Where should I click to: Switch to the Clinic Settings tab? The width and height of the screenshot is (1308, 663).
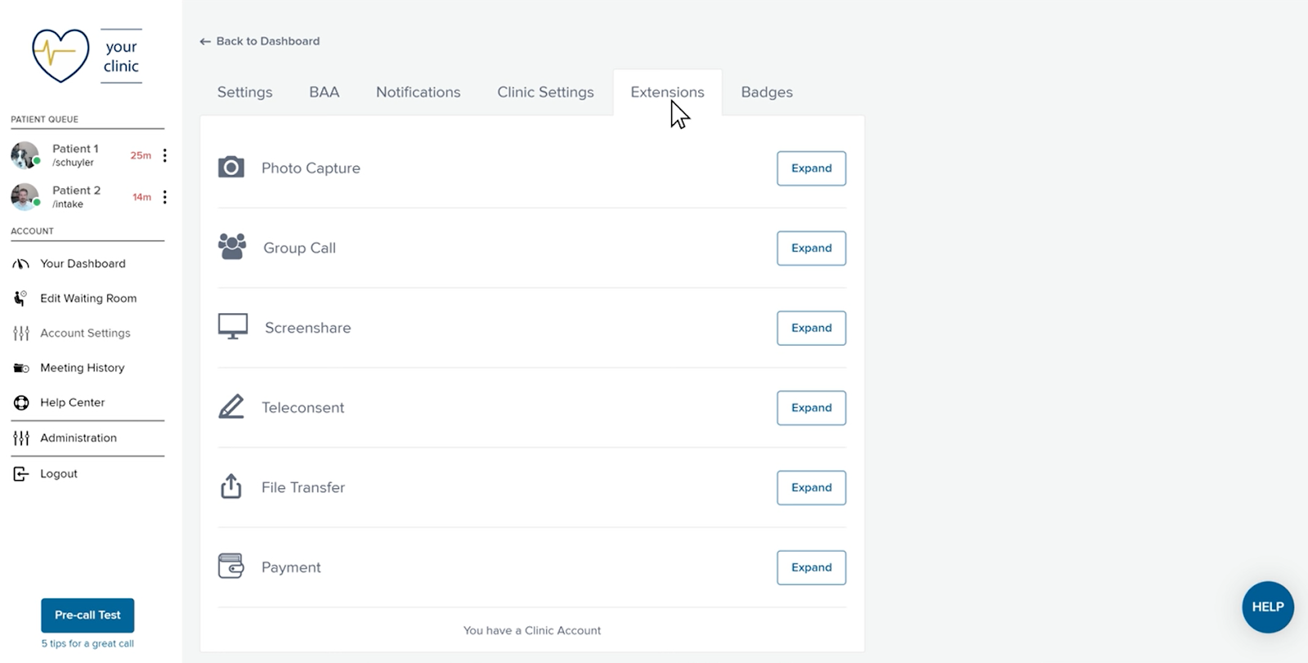pyautogui.click(x=545, y=92)
